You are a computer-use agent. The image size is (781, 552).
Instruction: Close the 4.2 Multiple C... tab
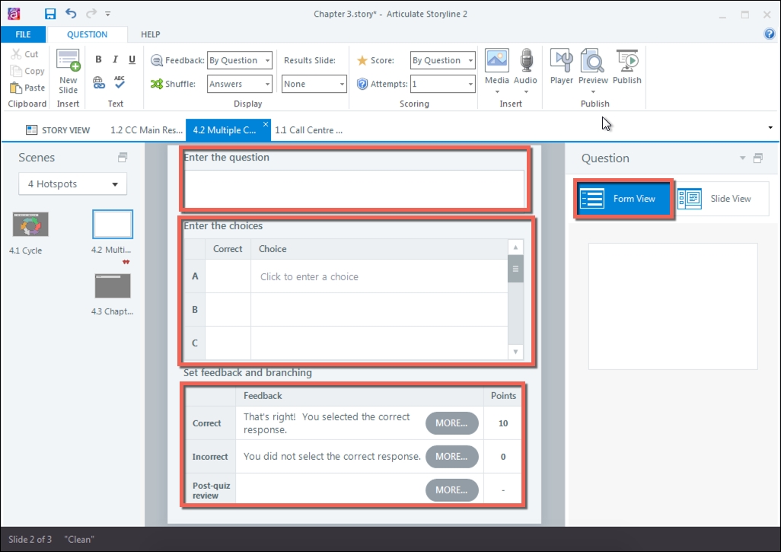point(266,124)
